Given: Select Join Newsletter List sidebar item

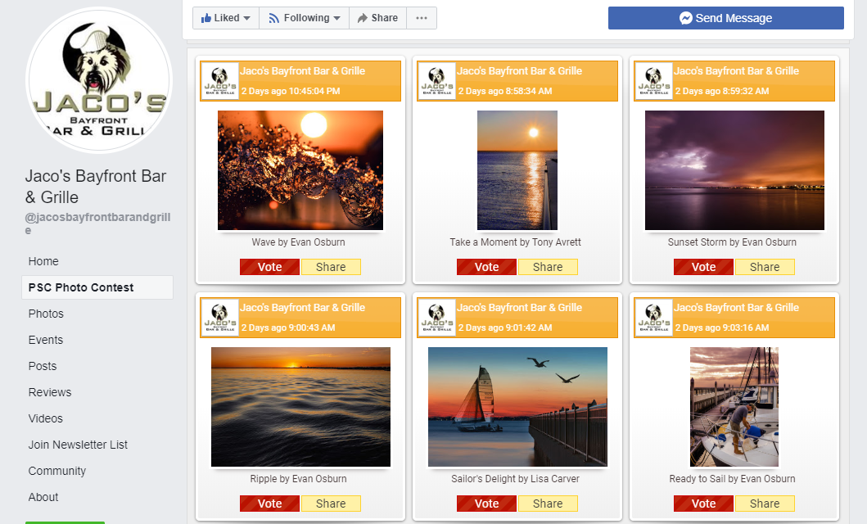Looking at the screenshot, I should [78, 445].
